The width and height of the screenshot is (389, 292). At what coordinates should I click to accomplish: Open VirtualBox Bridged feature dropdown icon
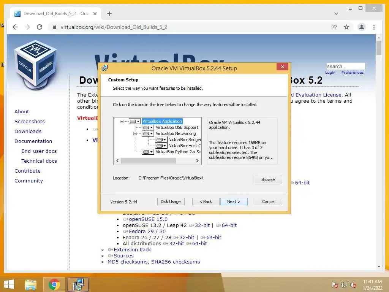tap(161, 140)
